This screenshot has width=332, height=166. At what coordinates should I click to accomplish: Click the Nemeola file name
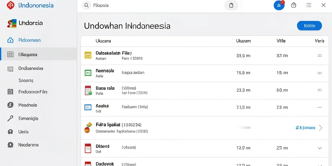[105, 70]
